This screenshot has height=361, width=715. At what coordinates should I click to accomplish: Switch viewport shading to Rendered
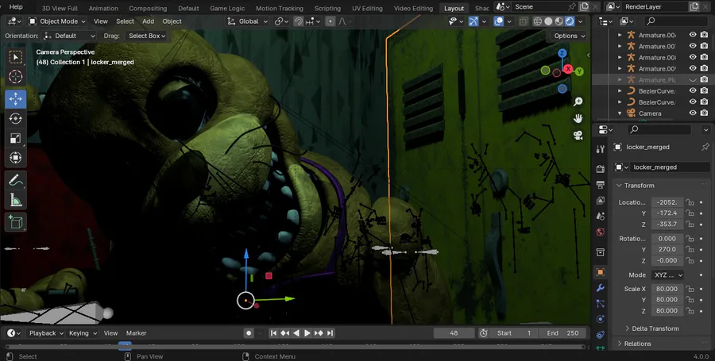(x=570, y=21)
